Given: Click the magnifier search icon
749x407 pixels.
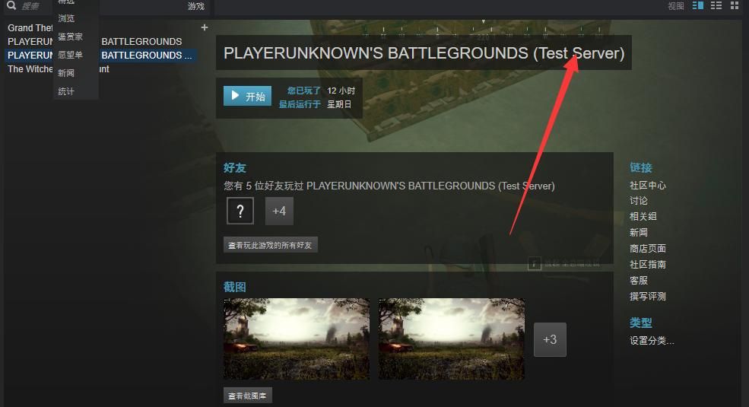Looking at the screenshot, I should [x=11, y=5].
